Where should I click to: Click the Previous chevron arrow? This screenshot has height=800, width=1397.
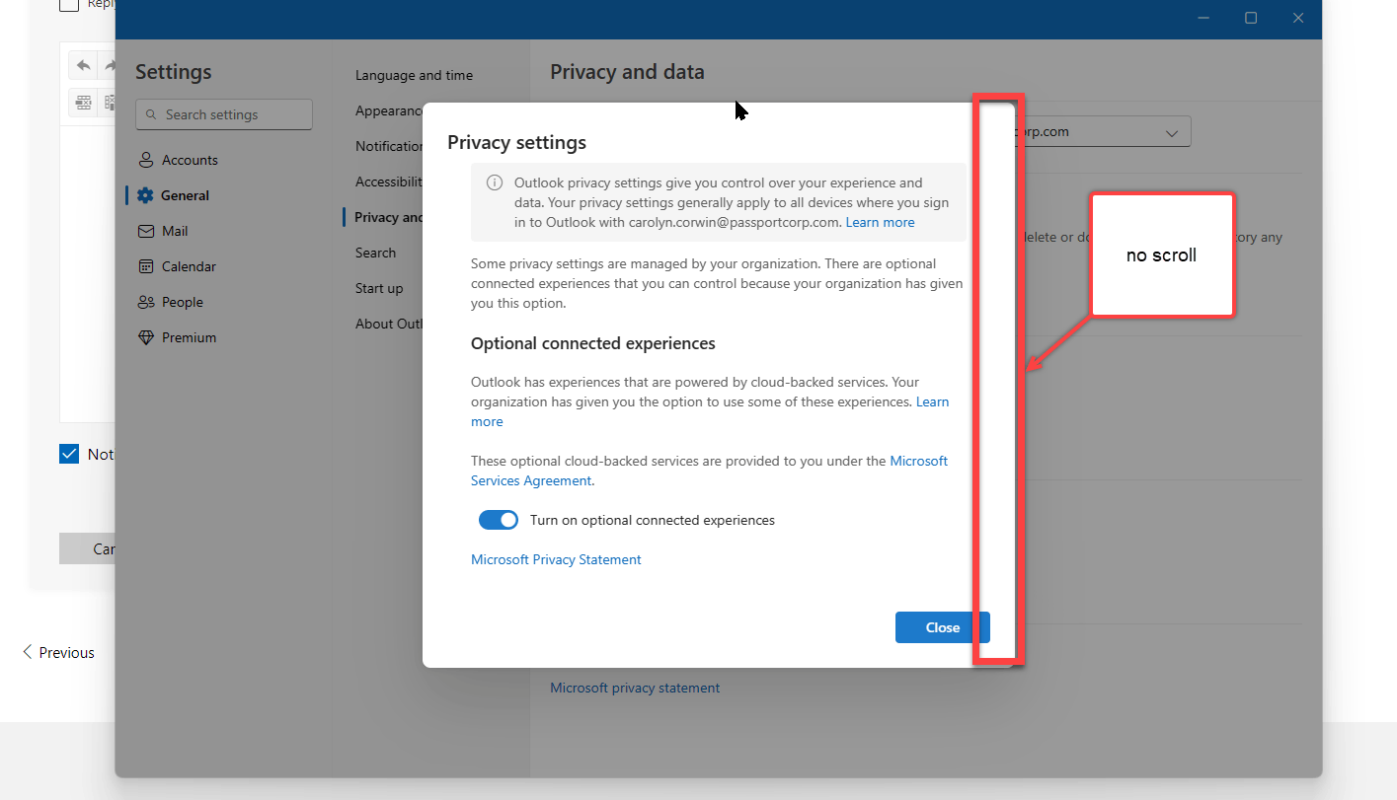pyautogui.click(x=28, y=652)
